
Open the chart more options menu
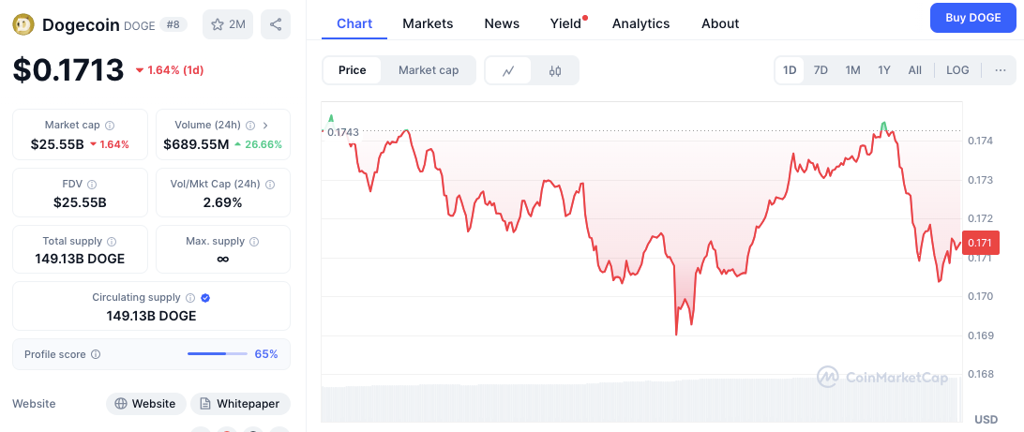(1000, 70)
